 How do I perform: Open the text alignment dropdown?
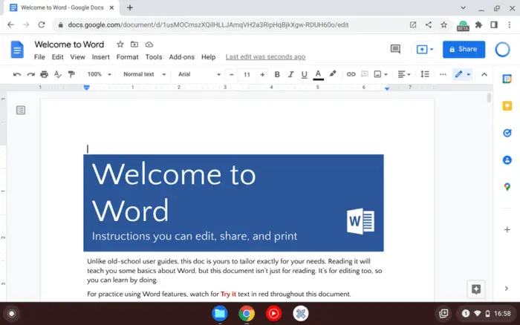[x=404, y=74]
